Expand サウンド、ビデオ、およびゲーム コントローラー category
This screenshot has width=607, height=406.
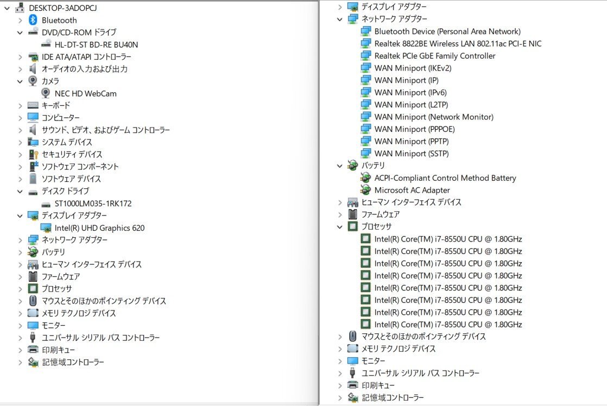point(20,130)
